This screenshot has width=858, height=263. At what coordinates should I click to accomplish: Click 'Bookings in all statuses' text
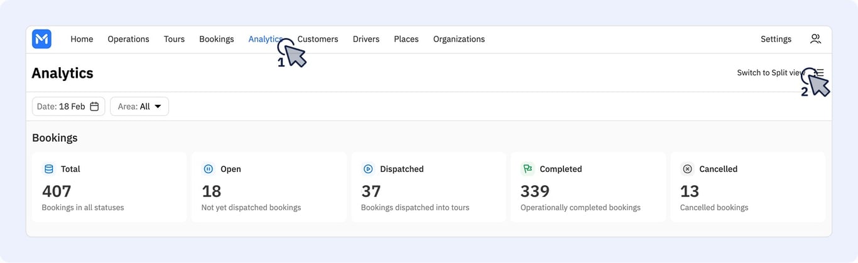(x=83, y=208)
